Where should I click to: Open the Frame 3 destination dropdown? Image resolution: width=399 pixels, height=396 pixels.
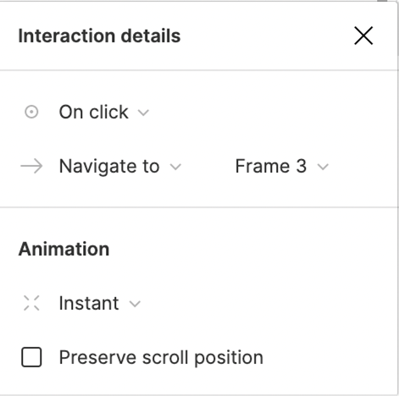click(282, 166)
